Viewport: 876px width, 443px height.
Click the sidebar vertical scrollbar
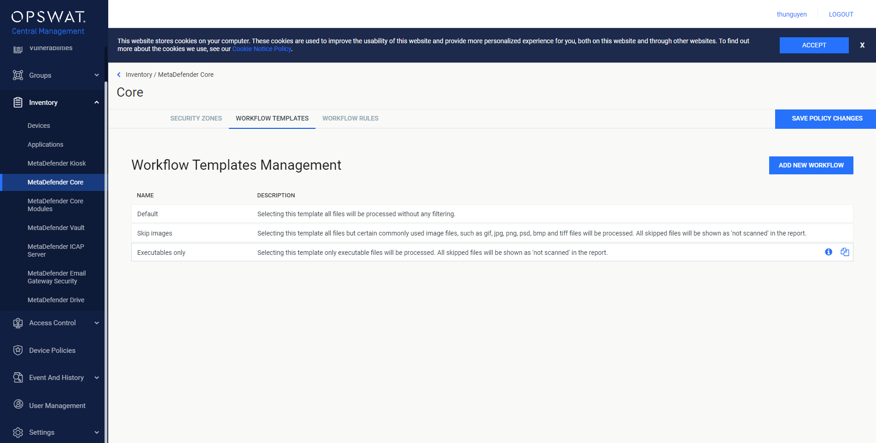[106, 262]
